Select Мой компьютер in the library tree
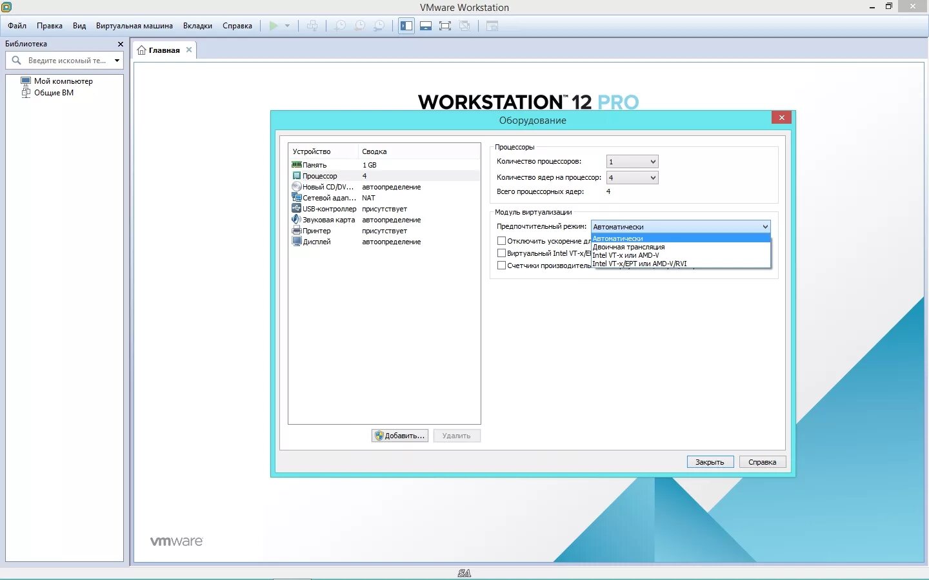The height and width of the screenshot is (580, 929). 63,81
